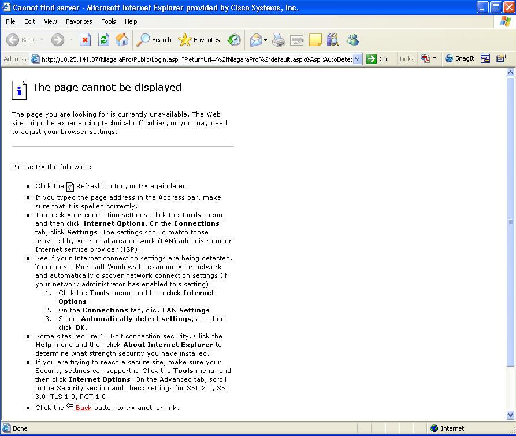Image resolution: width=516 pixels, height=436 pixels.
Task: Click the Mail envelope toolbar icon
Action: [256, 40]
